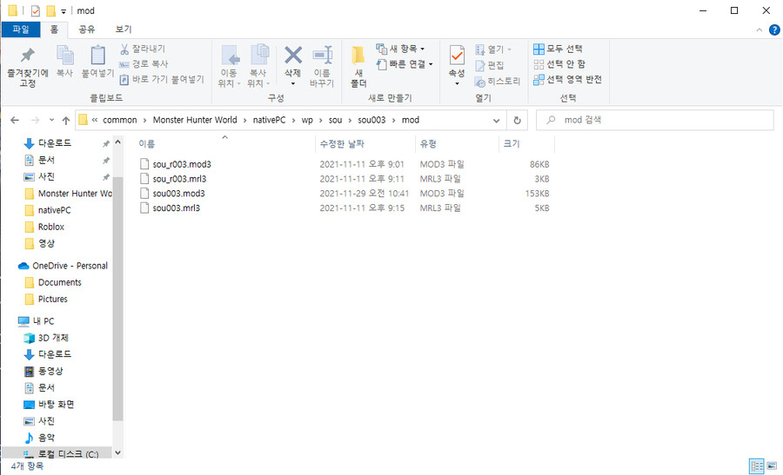Image resolution: width=783 pixels, height=475 pixels.
Task: Click 'Monster Hunter World' in address bar
Action: click(195, 120)
